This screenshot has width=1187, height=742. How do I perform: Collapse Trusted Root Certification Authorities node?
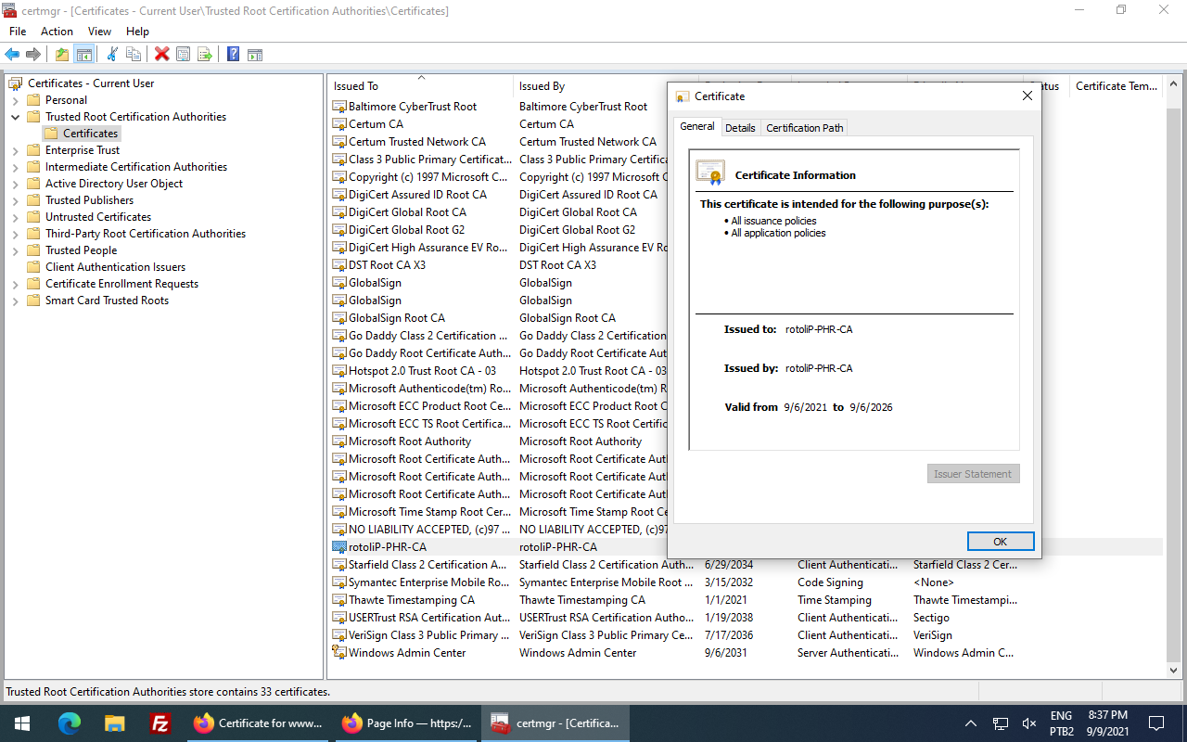click(15, 117)
